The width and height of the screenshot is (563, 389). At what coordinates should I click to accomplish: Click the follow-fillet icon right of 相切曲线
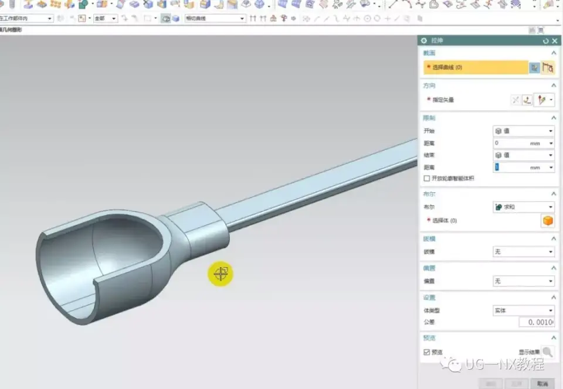[263, 18]
